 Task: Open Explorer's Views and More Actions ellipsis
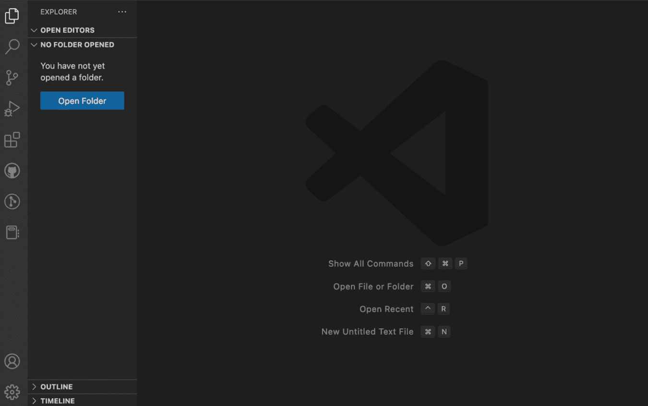point(122,12)
